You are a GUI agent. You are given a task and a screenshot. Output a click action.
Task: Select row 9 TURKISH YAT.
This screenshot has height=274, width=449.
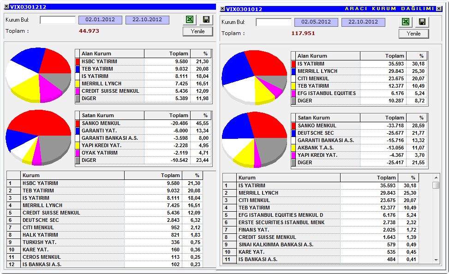click(104, 243)
